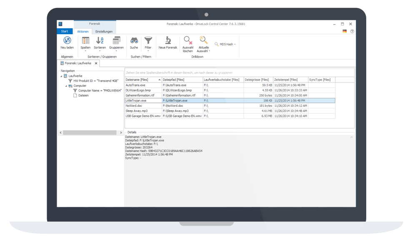Collapse the Computer tree node
This screenshot has width=410, height=239.
click(x=65, y=86)
